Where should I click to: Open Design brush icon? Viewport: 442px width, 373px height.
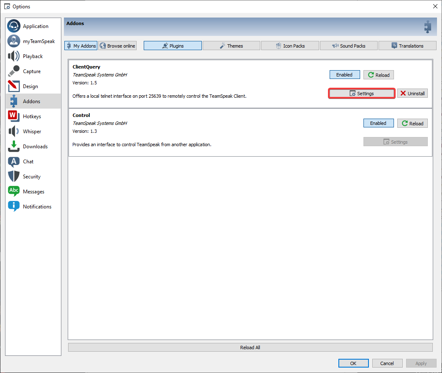pyautogui.click(x=13, y=86)
